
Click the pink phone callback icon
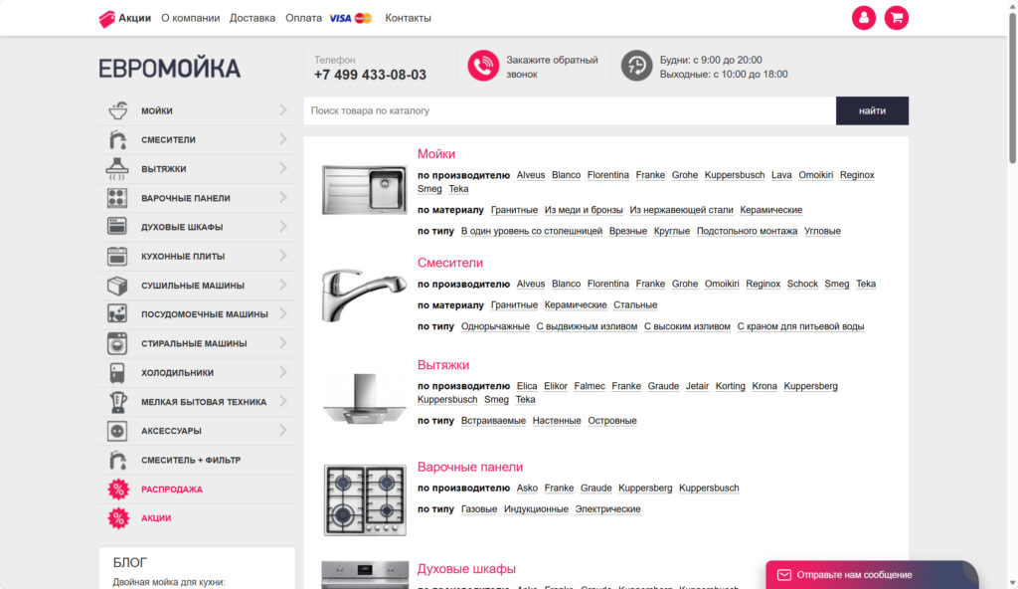coord(483,66)
